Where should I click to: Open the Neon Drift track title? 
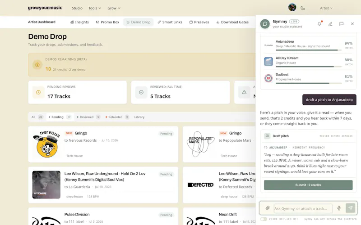tap(227, 214)
